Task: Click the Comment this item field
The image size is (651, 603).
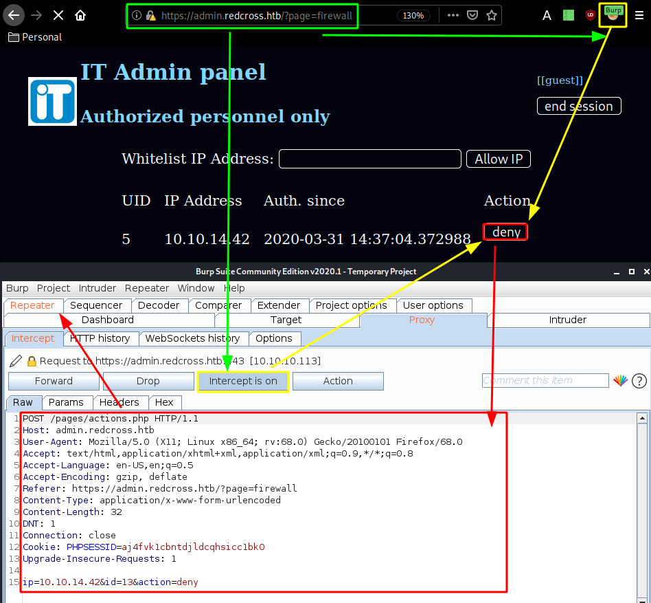Action: pos(545,380)
